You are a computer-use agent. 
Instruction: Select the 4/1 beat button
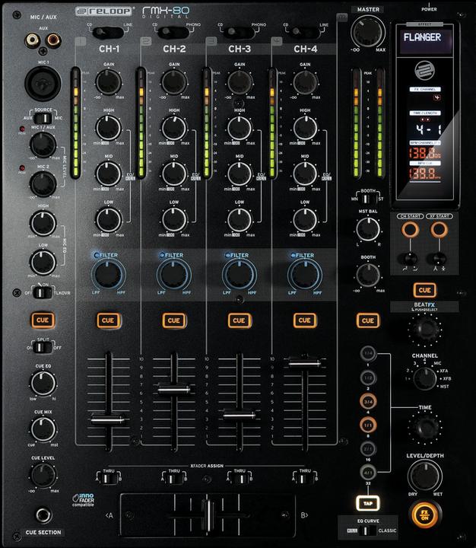[368, 472]
